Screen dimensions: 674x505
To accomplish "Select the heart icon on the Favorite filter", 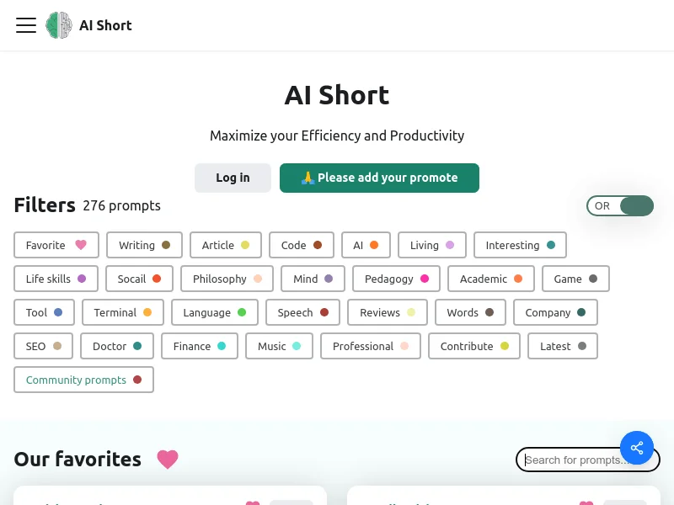I will point(81,245).
